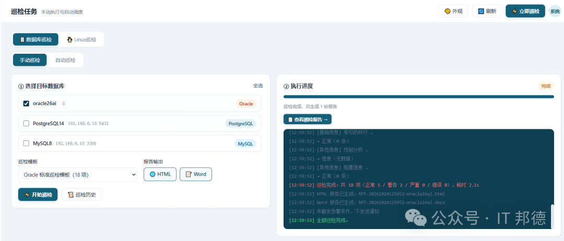Check the MySQL8 database checkbox
Image resolution: width=564 pixels, height=241 pixels.
[x=26, y=143]
